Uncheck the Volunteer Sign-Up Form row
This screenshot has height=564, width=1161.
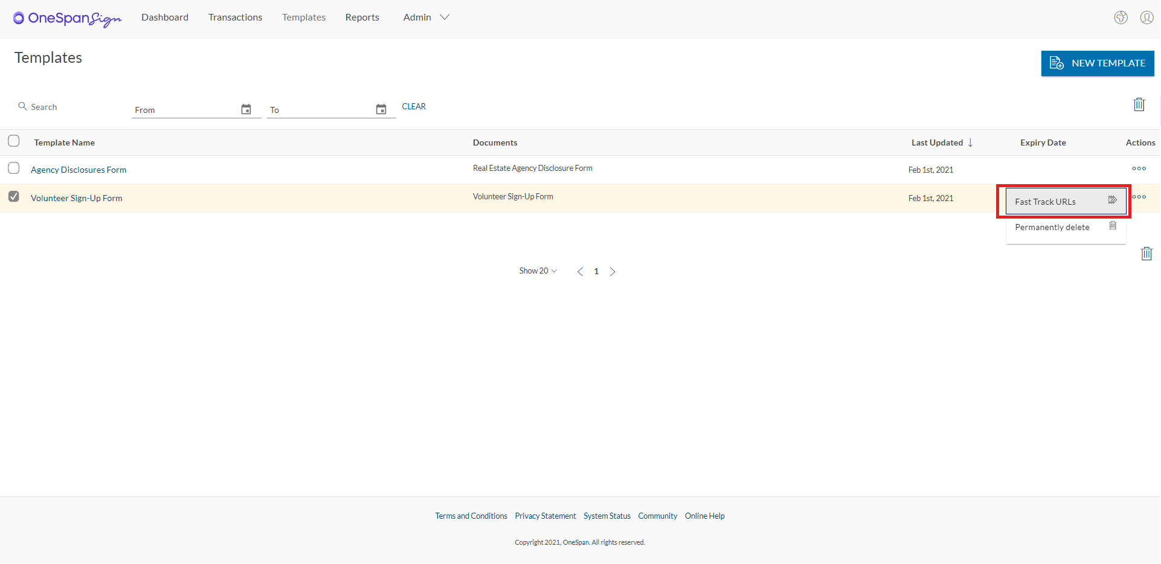[14, 196]
